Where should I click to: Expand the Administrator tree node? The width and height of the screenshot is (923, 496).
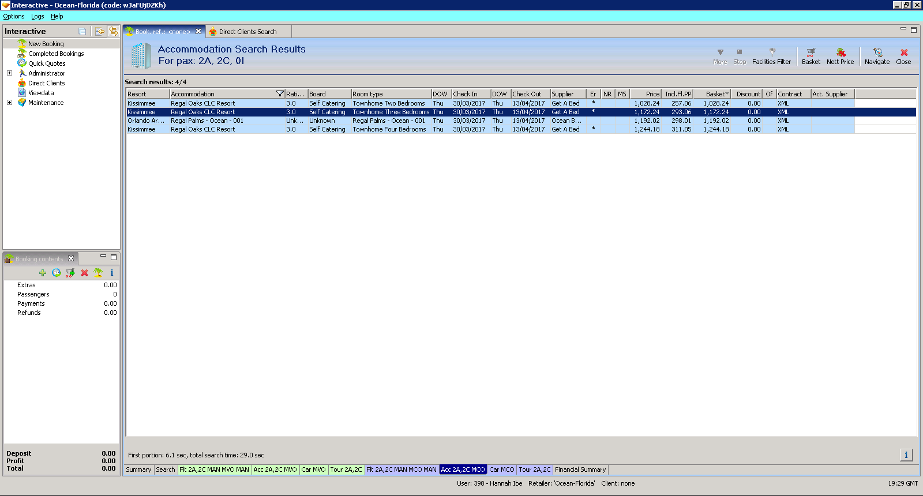coord(9,73)
